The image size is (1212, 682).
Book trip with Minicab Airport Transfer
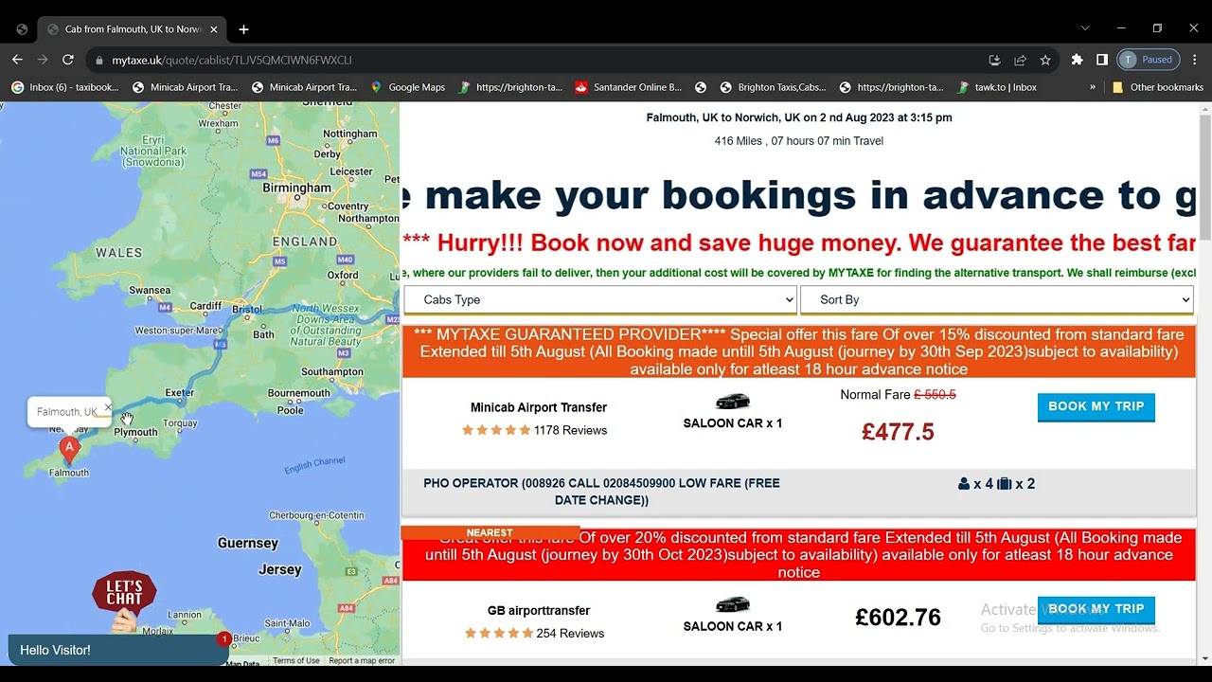tap(1096, 406)
